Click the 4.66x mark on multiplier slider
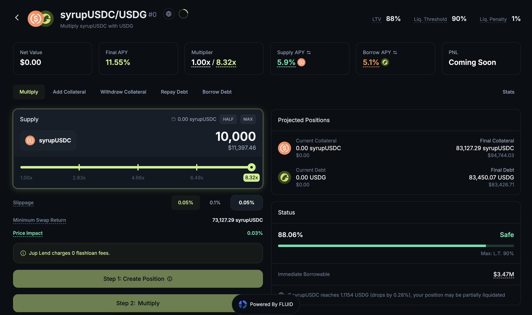532x315 pixels. point(138,167)
